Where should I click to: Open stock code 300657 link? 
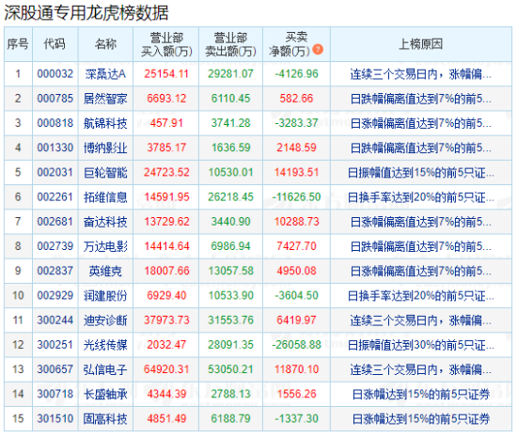click(x=55, y=369)
